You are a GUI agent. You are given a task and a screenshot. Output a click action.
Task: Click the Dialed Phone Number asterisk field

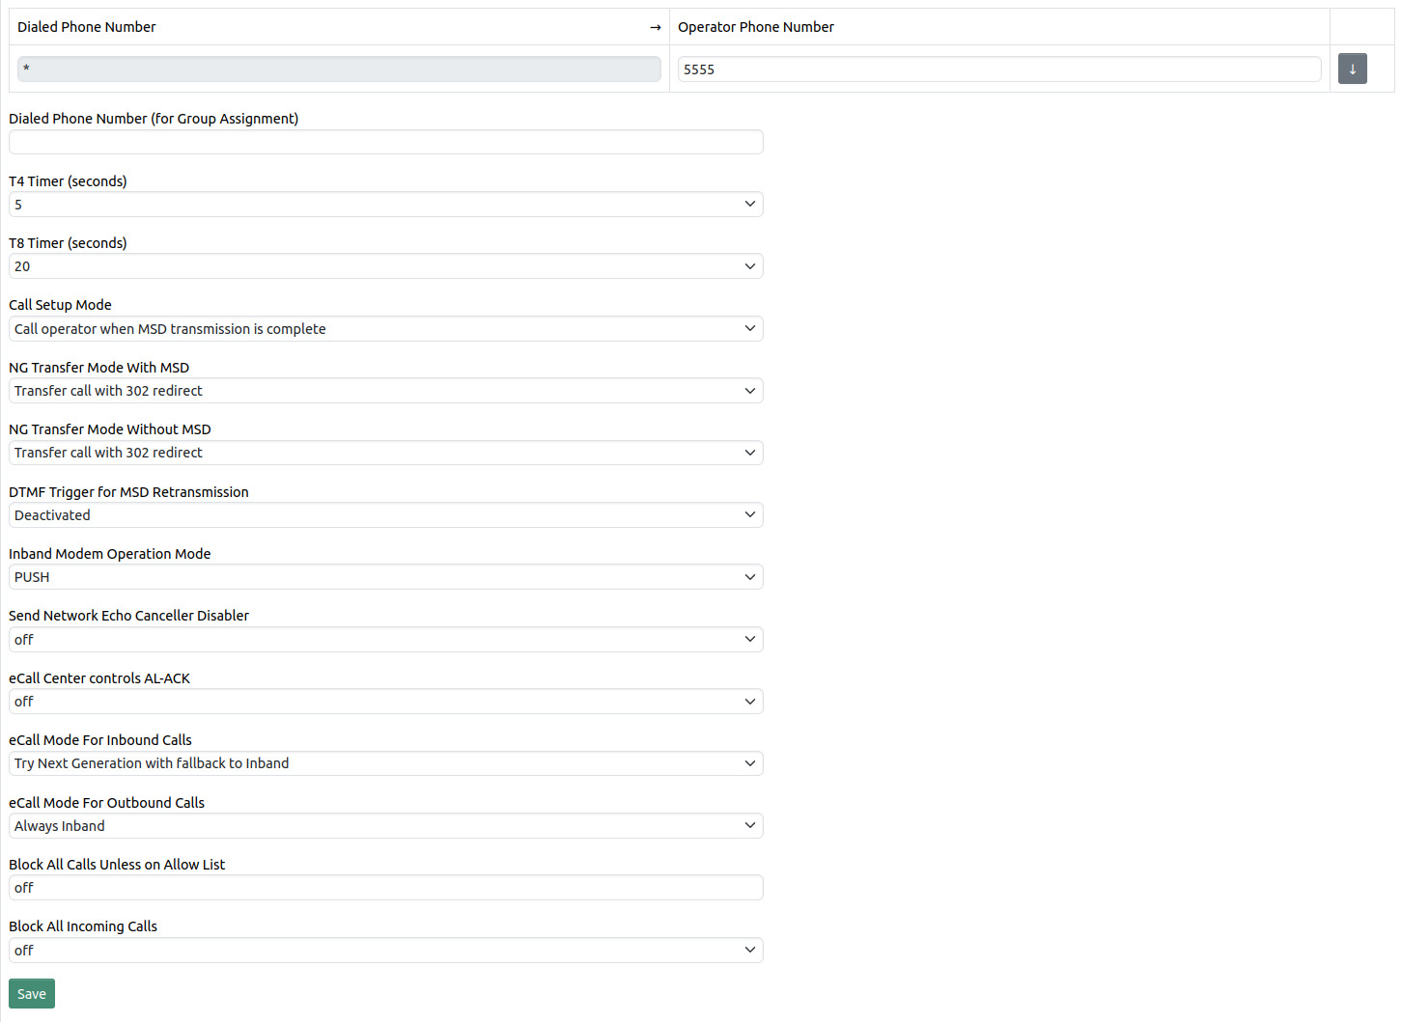tap(339, 69)
